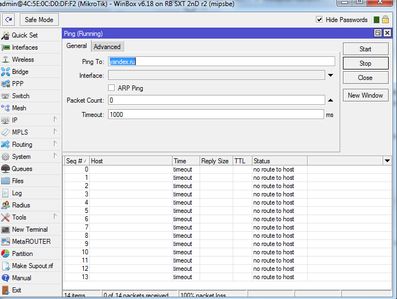
Task: Open Queues icon in sidebar
Action: click(6, 169)
